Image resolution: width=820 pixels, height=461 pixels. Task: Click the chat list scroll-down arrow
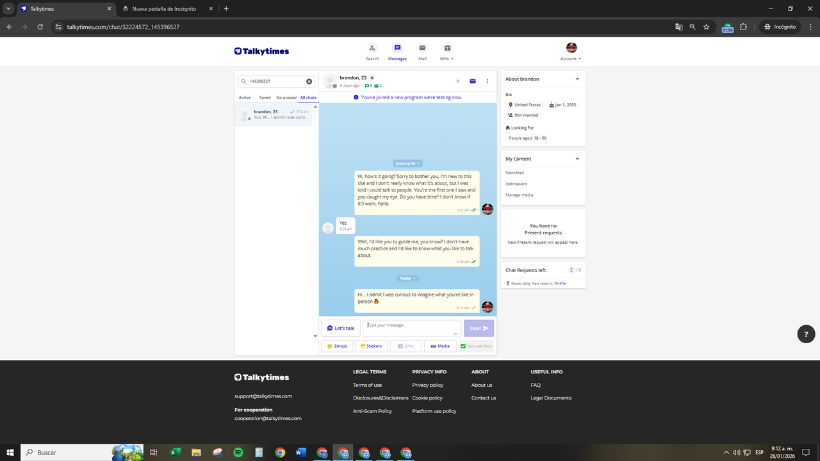(x=315, y=336)
